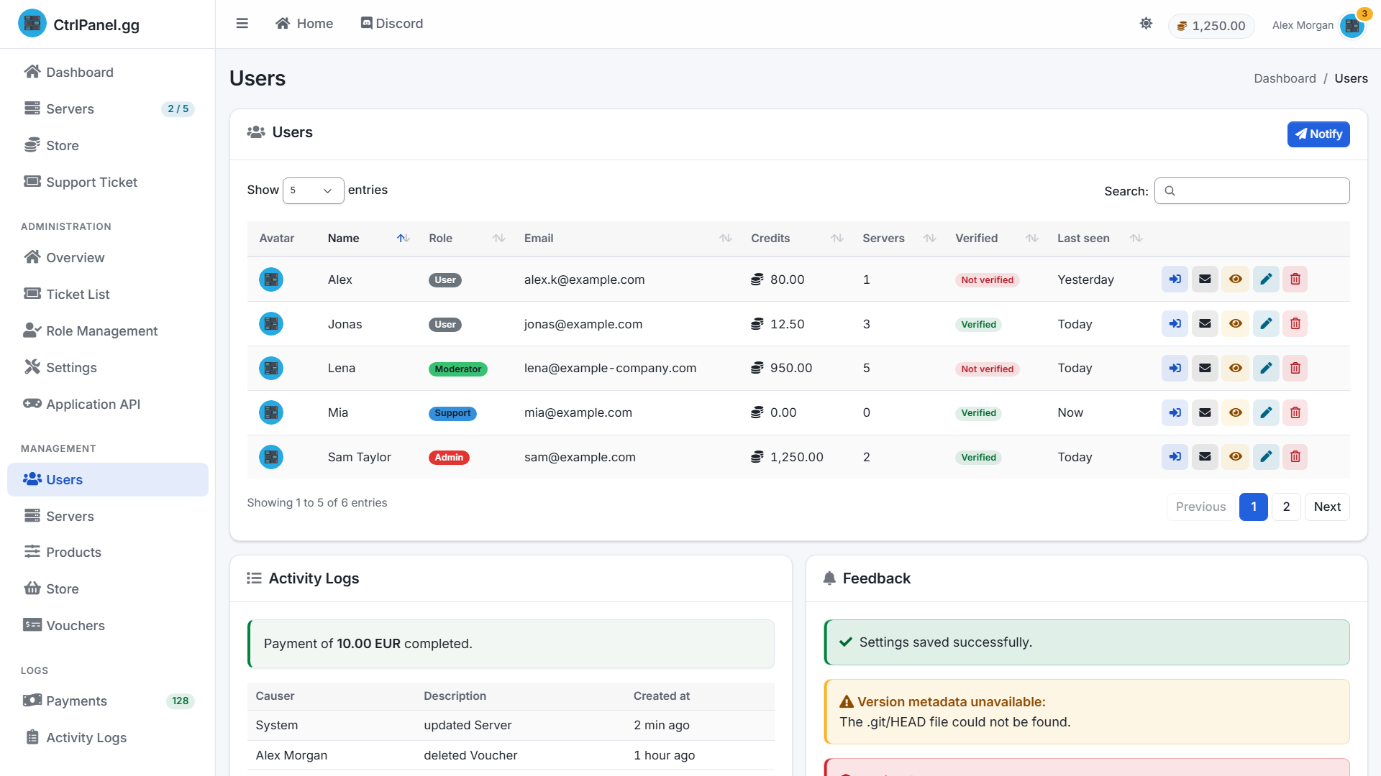The height and width of the screenshot is (776, 1381).
Task: Click the 1,250.00 credits balance badge
Action: click(x=1211, y=26)
